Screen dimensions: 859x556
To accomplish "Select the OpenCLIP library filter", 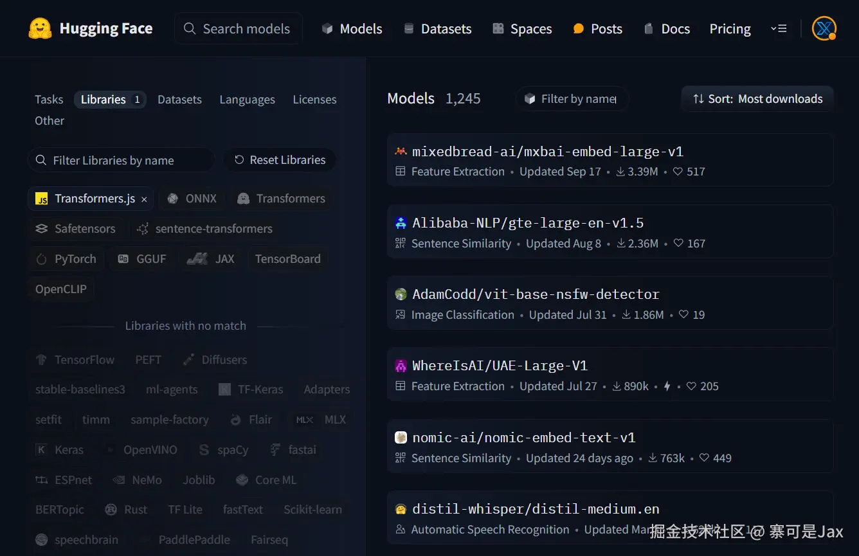I will [x=61, y=289].
